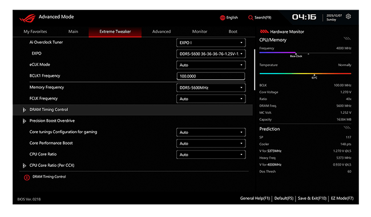This screenshot has width=371, height=217.
Task: Switch to the Monitor tab
Action: tap(199, 31)
